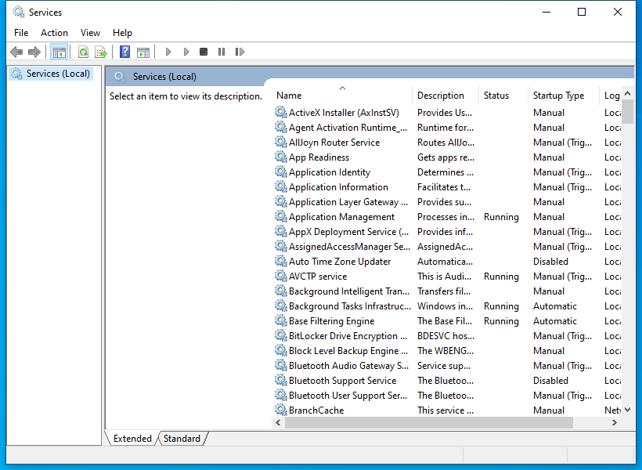Image resolution: width=642 pixels, height=470 pixels.
Task: Open the View menu
Action: tap(90, 33)
